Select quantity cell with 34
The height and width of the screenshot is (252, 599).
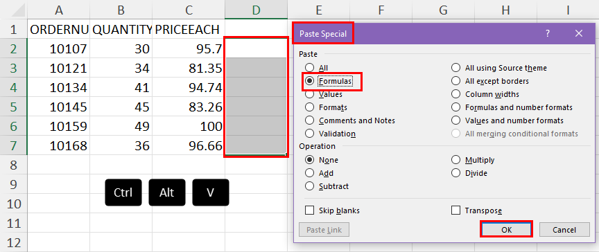[x=121, y=68]
